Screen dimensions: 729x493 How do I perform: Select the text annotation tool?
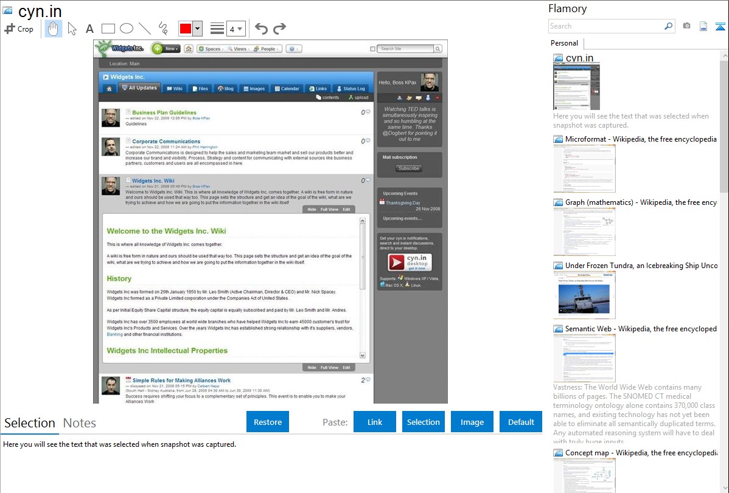(89, 29)
